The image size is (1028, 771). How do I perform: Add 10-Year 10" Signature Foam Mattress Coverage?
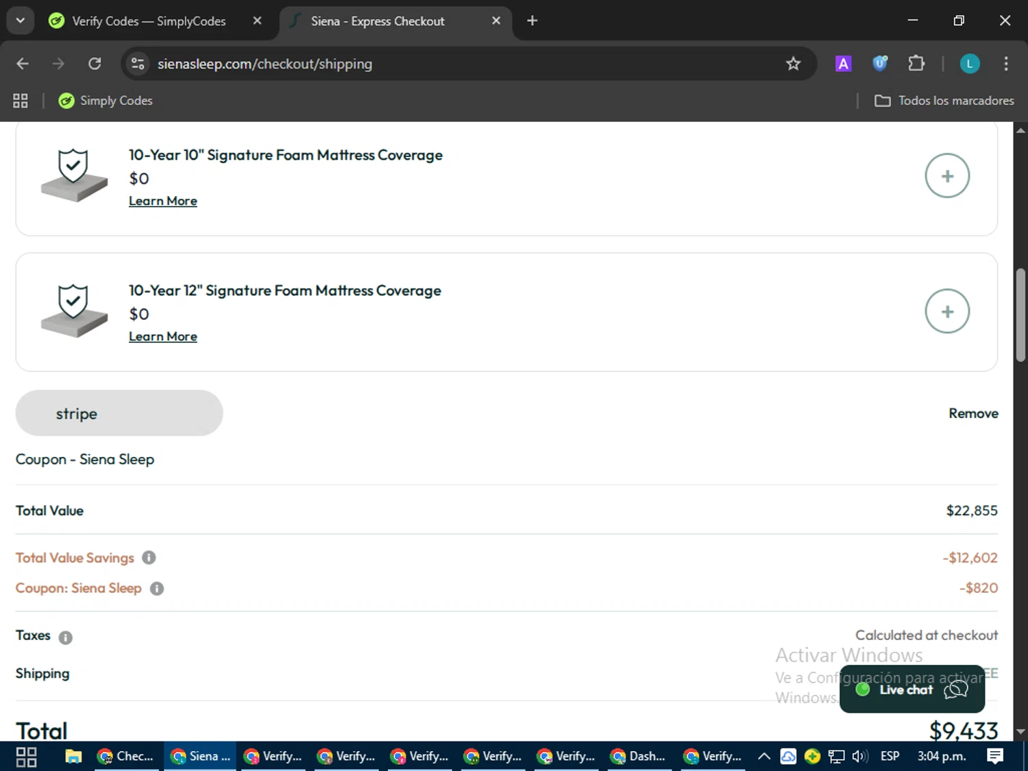(947, 175)
